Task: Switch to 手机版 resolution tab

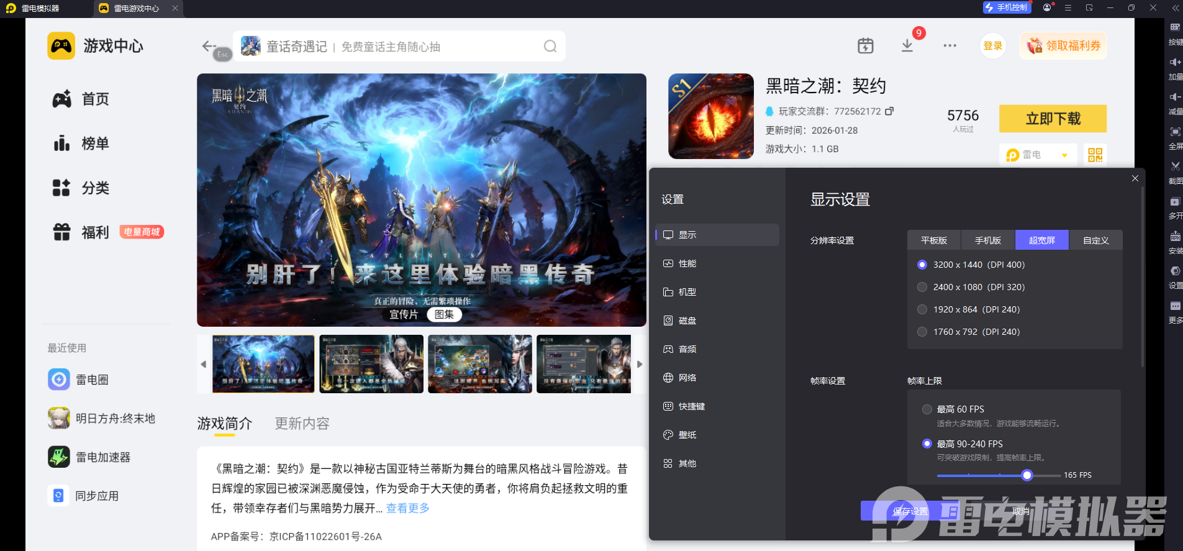Action: pyautogui.click(x=987, y=240)
